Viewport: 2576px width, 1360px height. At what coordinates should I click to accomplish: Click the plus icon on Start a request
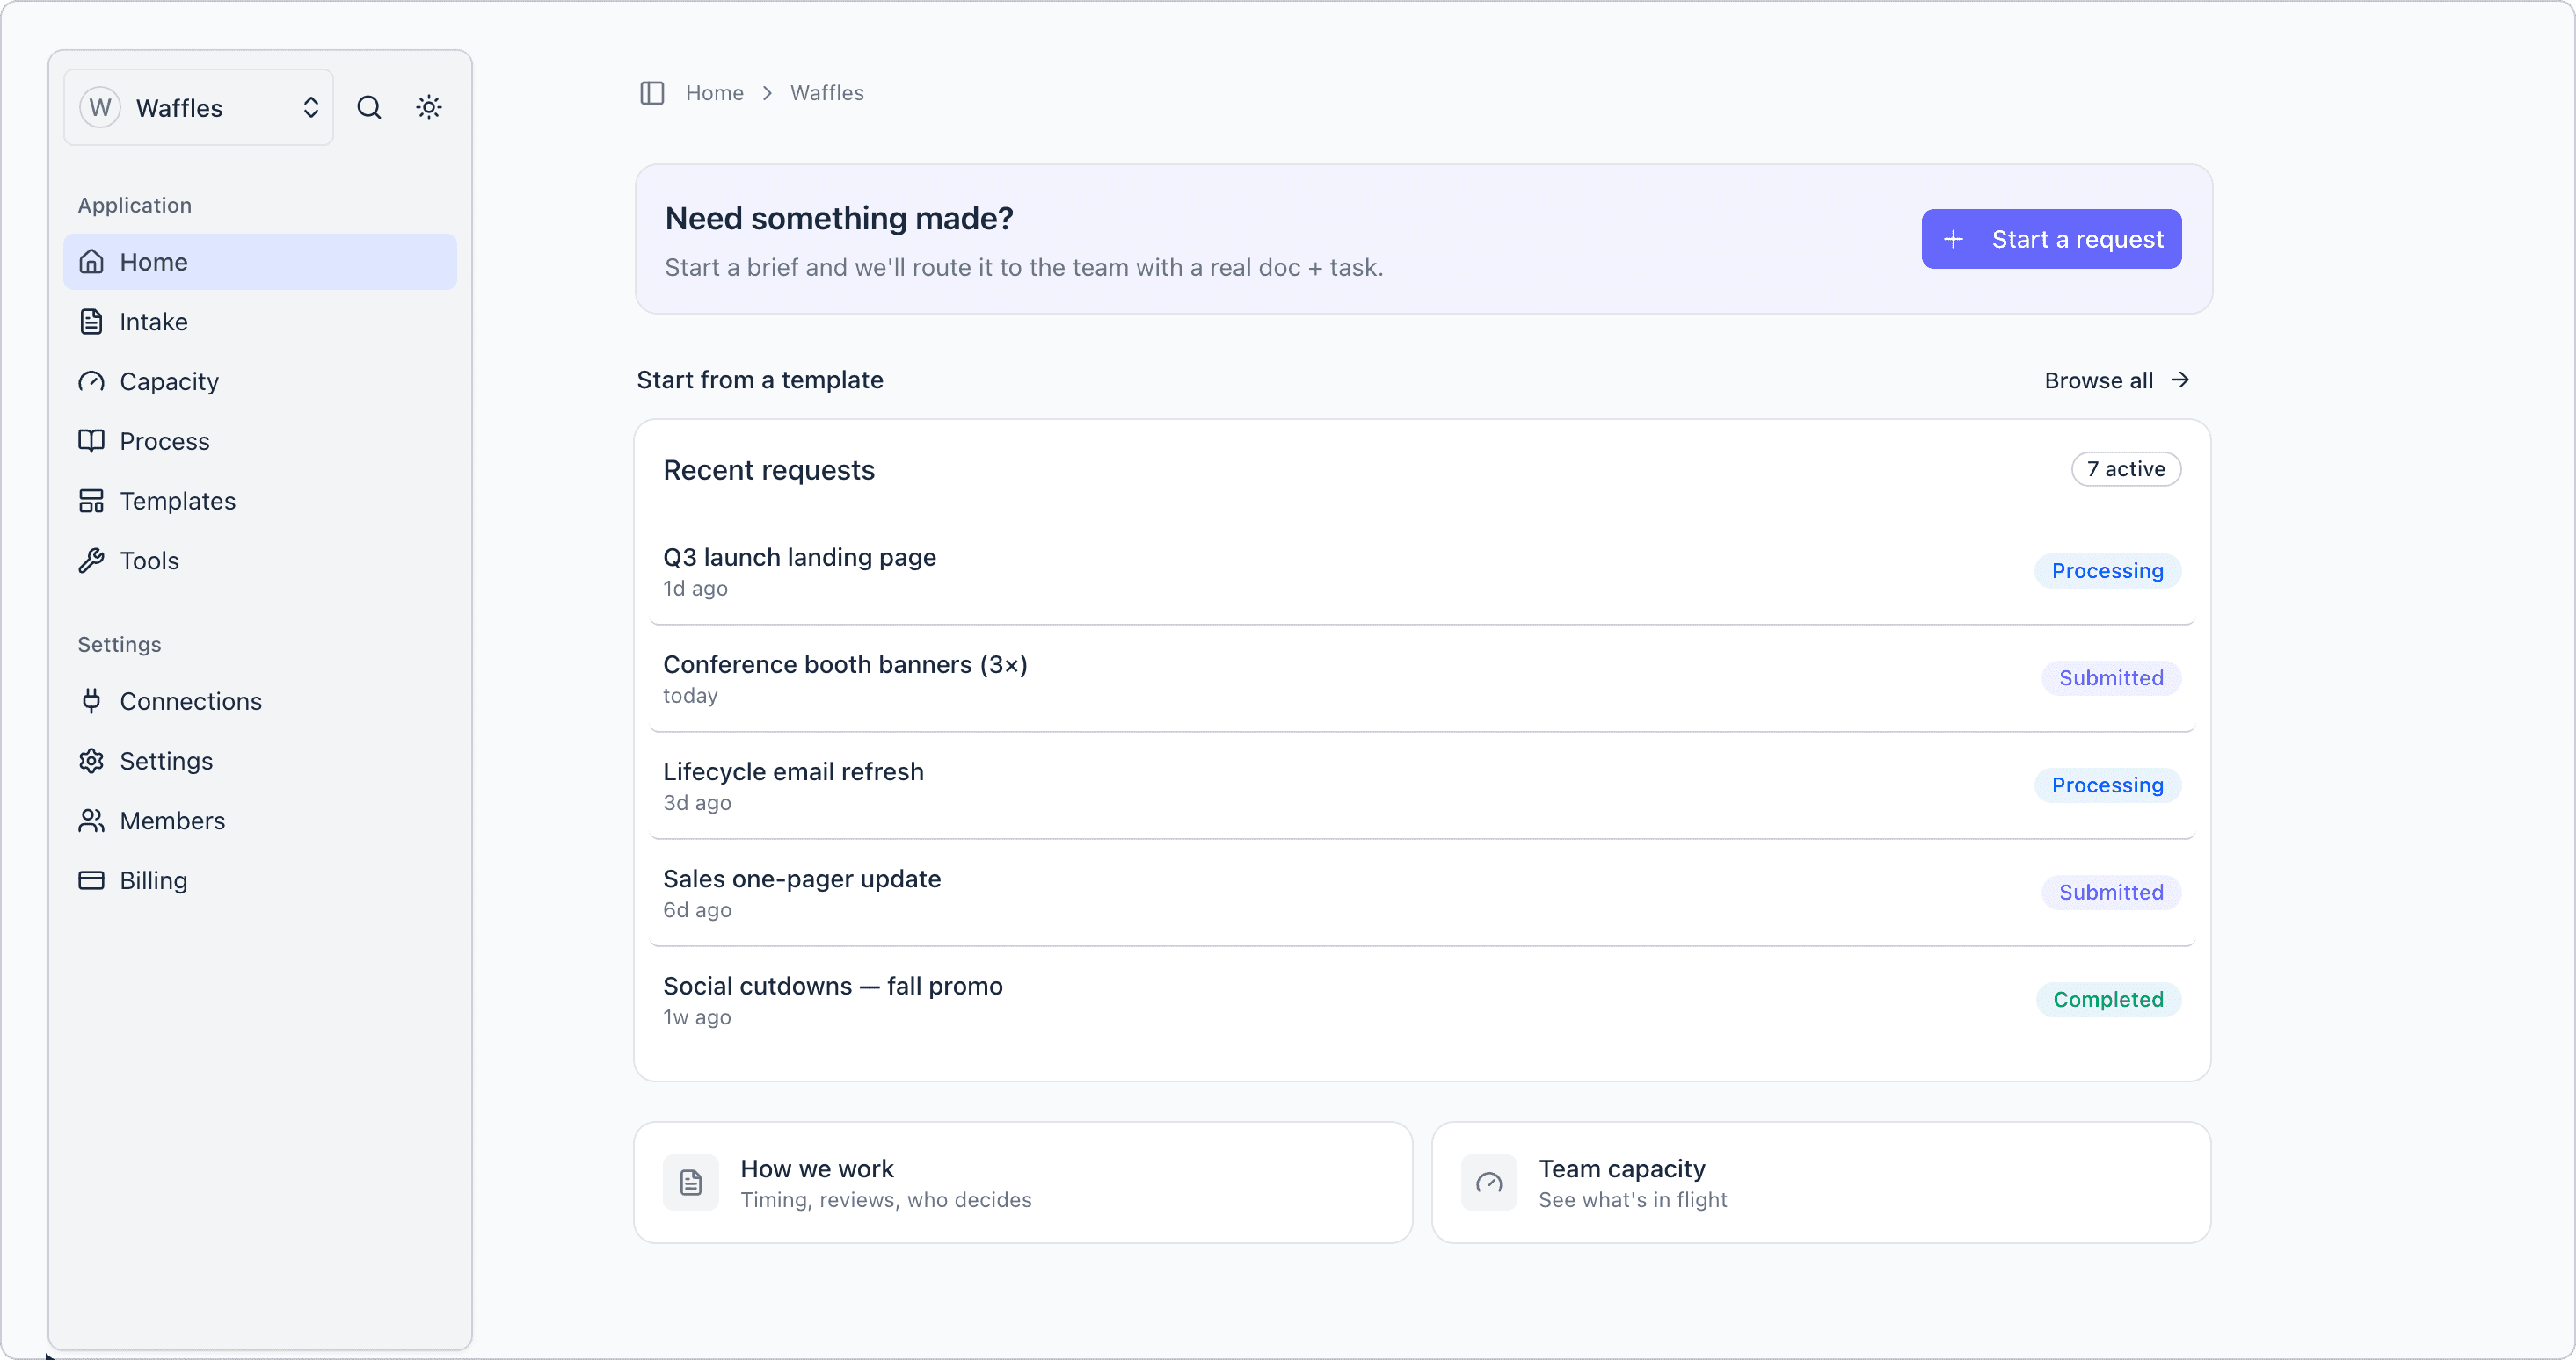pos(1953,240)
